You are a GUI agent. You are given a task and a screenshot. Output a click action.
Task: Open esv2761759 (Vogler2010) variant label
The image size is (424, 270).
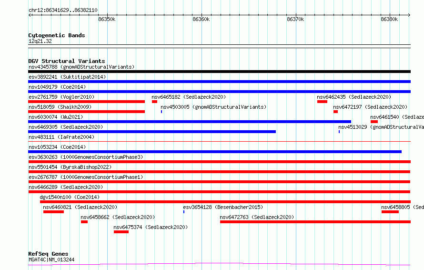click(61, 97)
